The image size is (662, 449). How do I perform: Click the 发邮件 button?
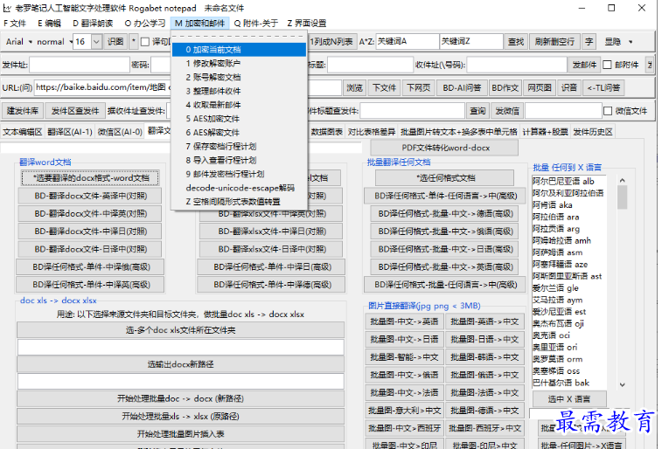(584, 65)
